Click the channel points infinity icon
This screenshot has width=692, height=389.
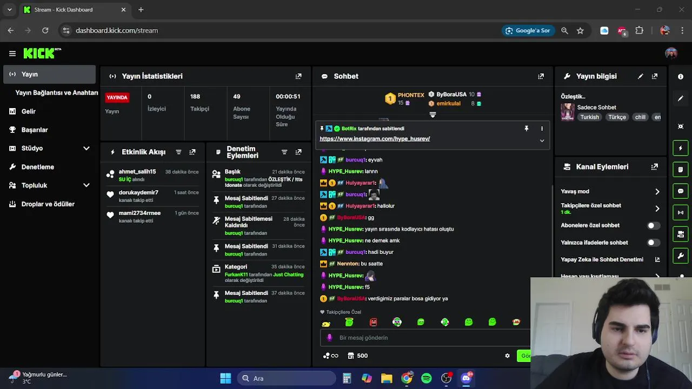[330, 356]
